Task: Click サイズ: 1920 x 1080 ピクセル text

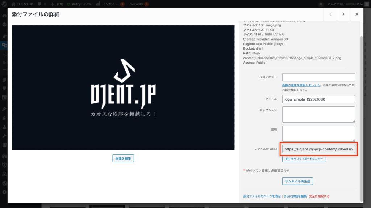Action: [x=264, y=34]
